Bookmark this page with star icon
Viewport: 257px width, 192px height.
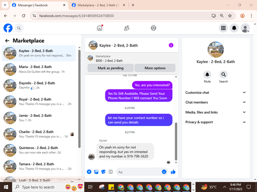[x=230, y=16]
